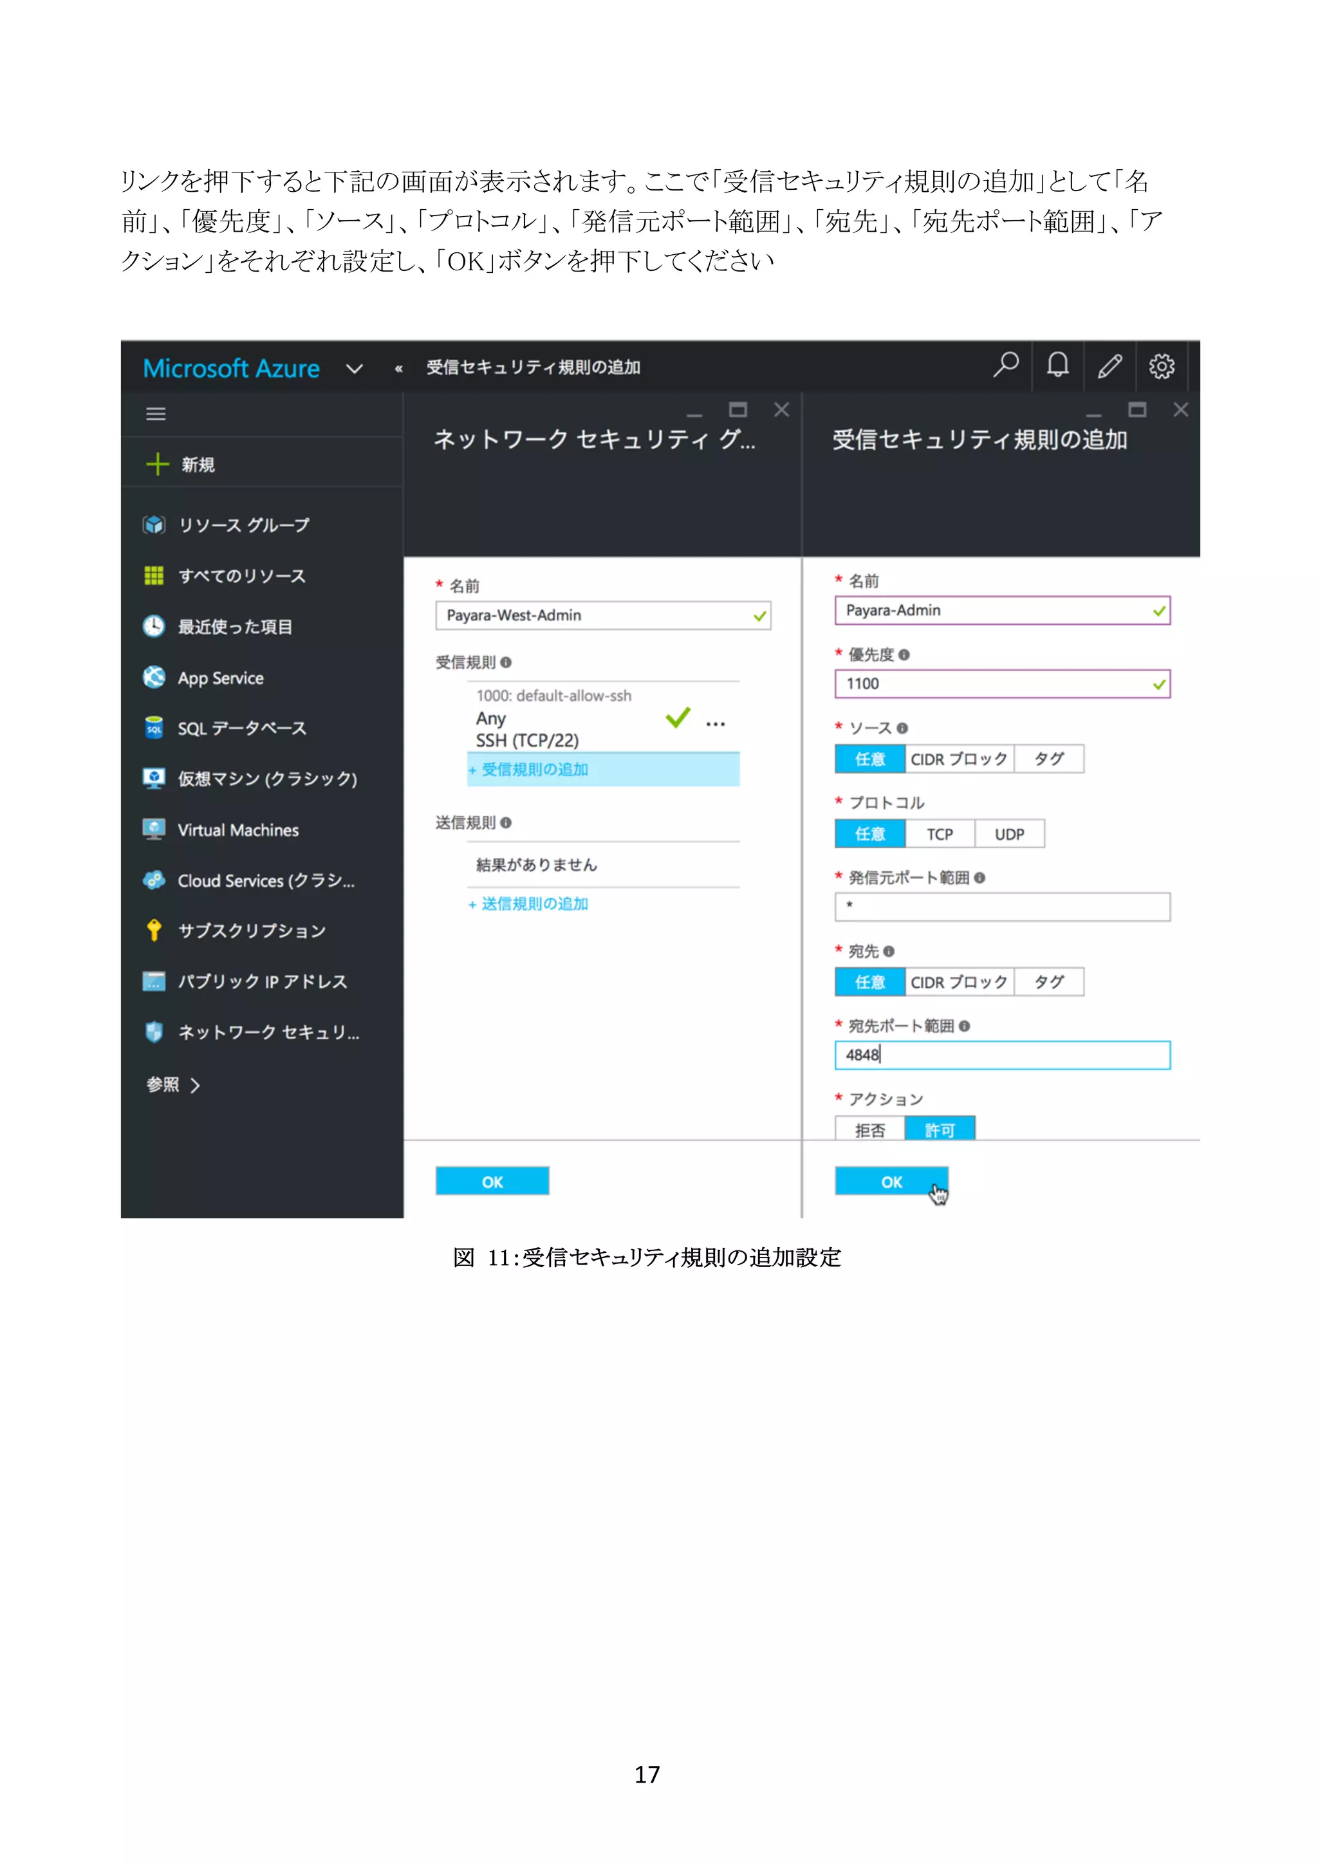This screenshot has height=1865, width=1318.
Task: Expand the Microsoft Azure dropdown chevron
Action: 354,369
